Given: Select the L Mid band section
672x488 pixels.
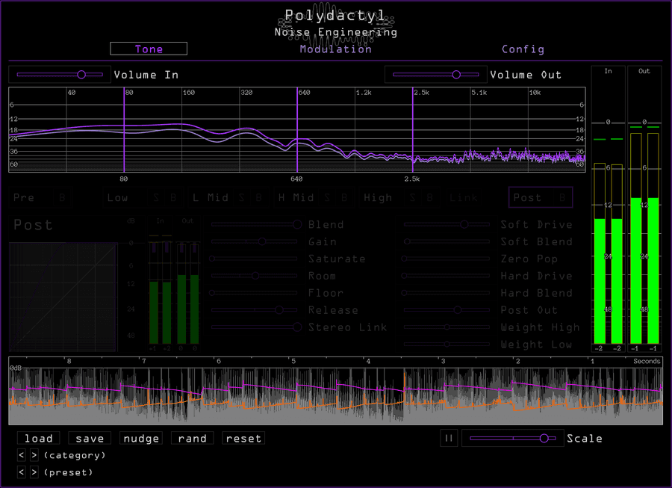Looking at the screenshot, I should pyautogui.click(x=211, y=198).
